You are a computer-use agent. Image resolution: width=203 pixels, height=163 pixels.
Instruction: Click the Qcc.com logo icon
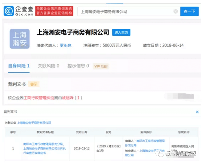9,11
